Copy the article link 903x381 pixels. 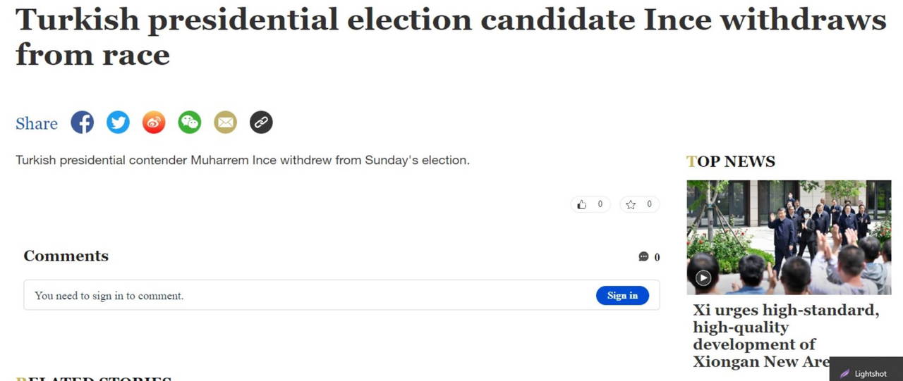tap(261, 123)
